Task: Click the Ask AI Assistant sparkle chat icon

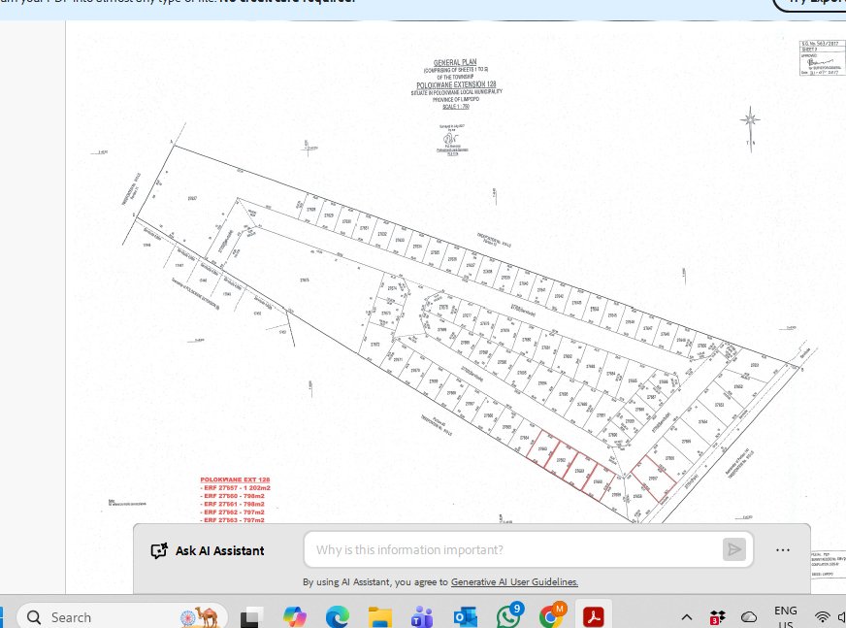Action: tap(159, 550)
